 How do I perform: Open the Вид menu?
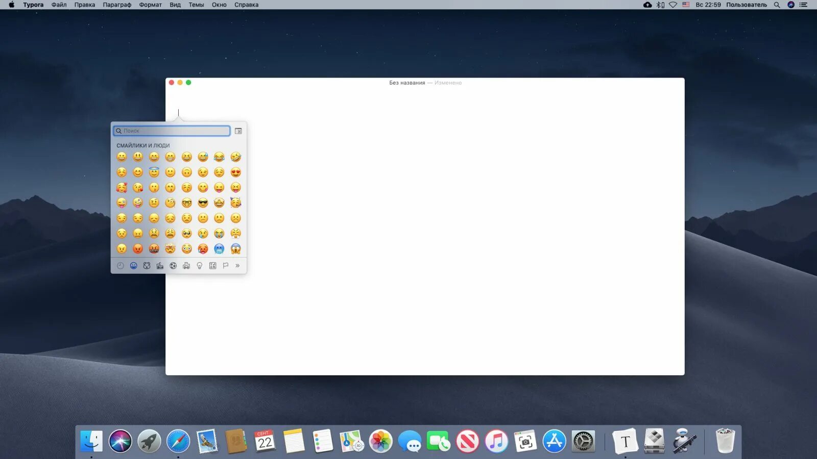pyautogui.click(x=175, y=5)
